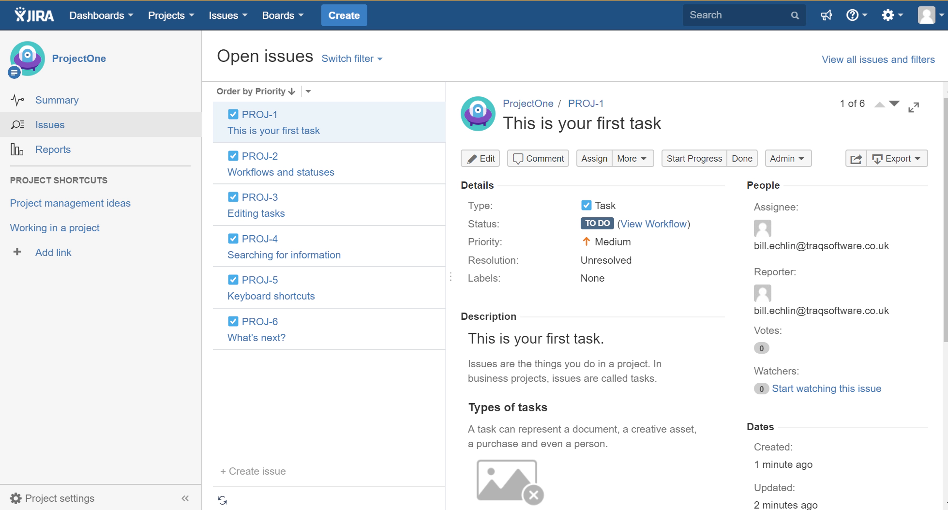The width and height of the screenshot is (948, 510).
Task: Open the administration gear icon
Action: tap(888, 15)
